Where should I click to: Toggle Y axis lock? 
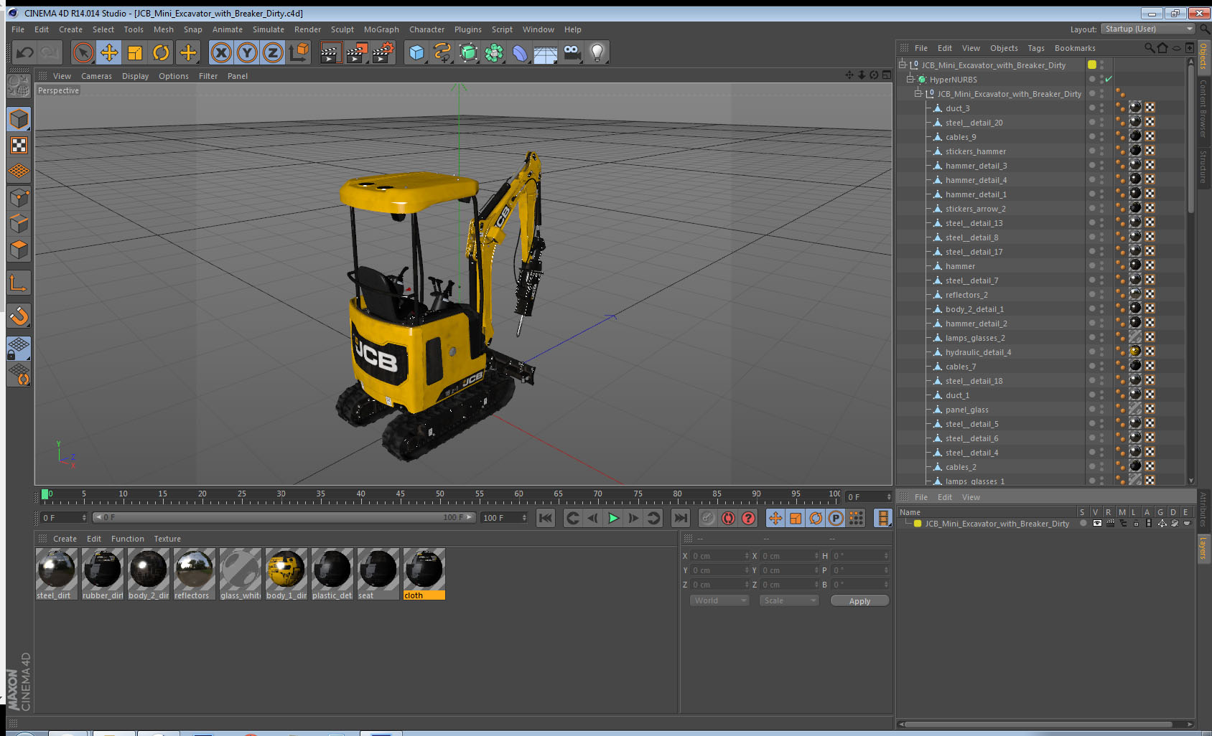coord(247,52)
